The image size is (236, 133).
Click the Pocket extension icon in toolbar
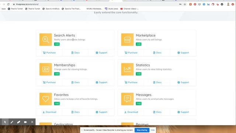[x=199, y=4]
